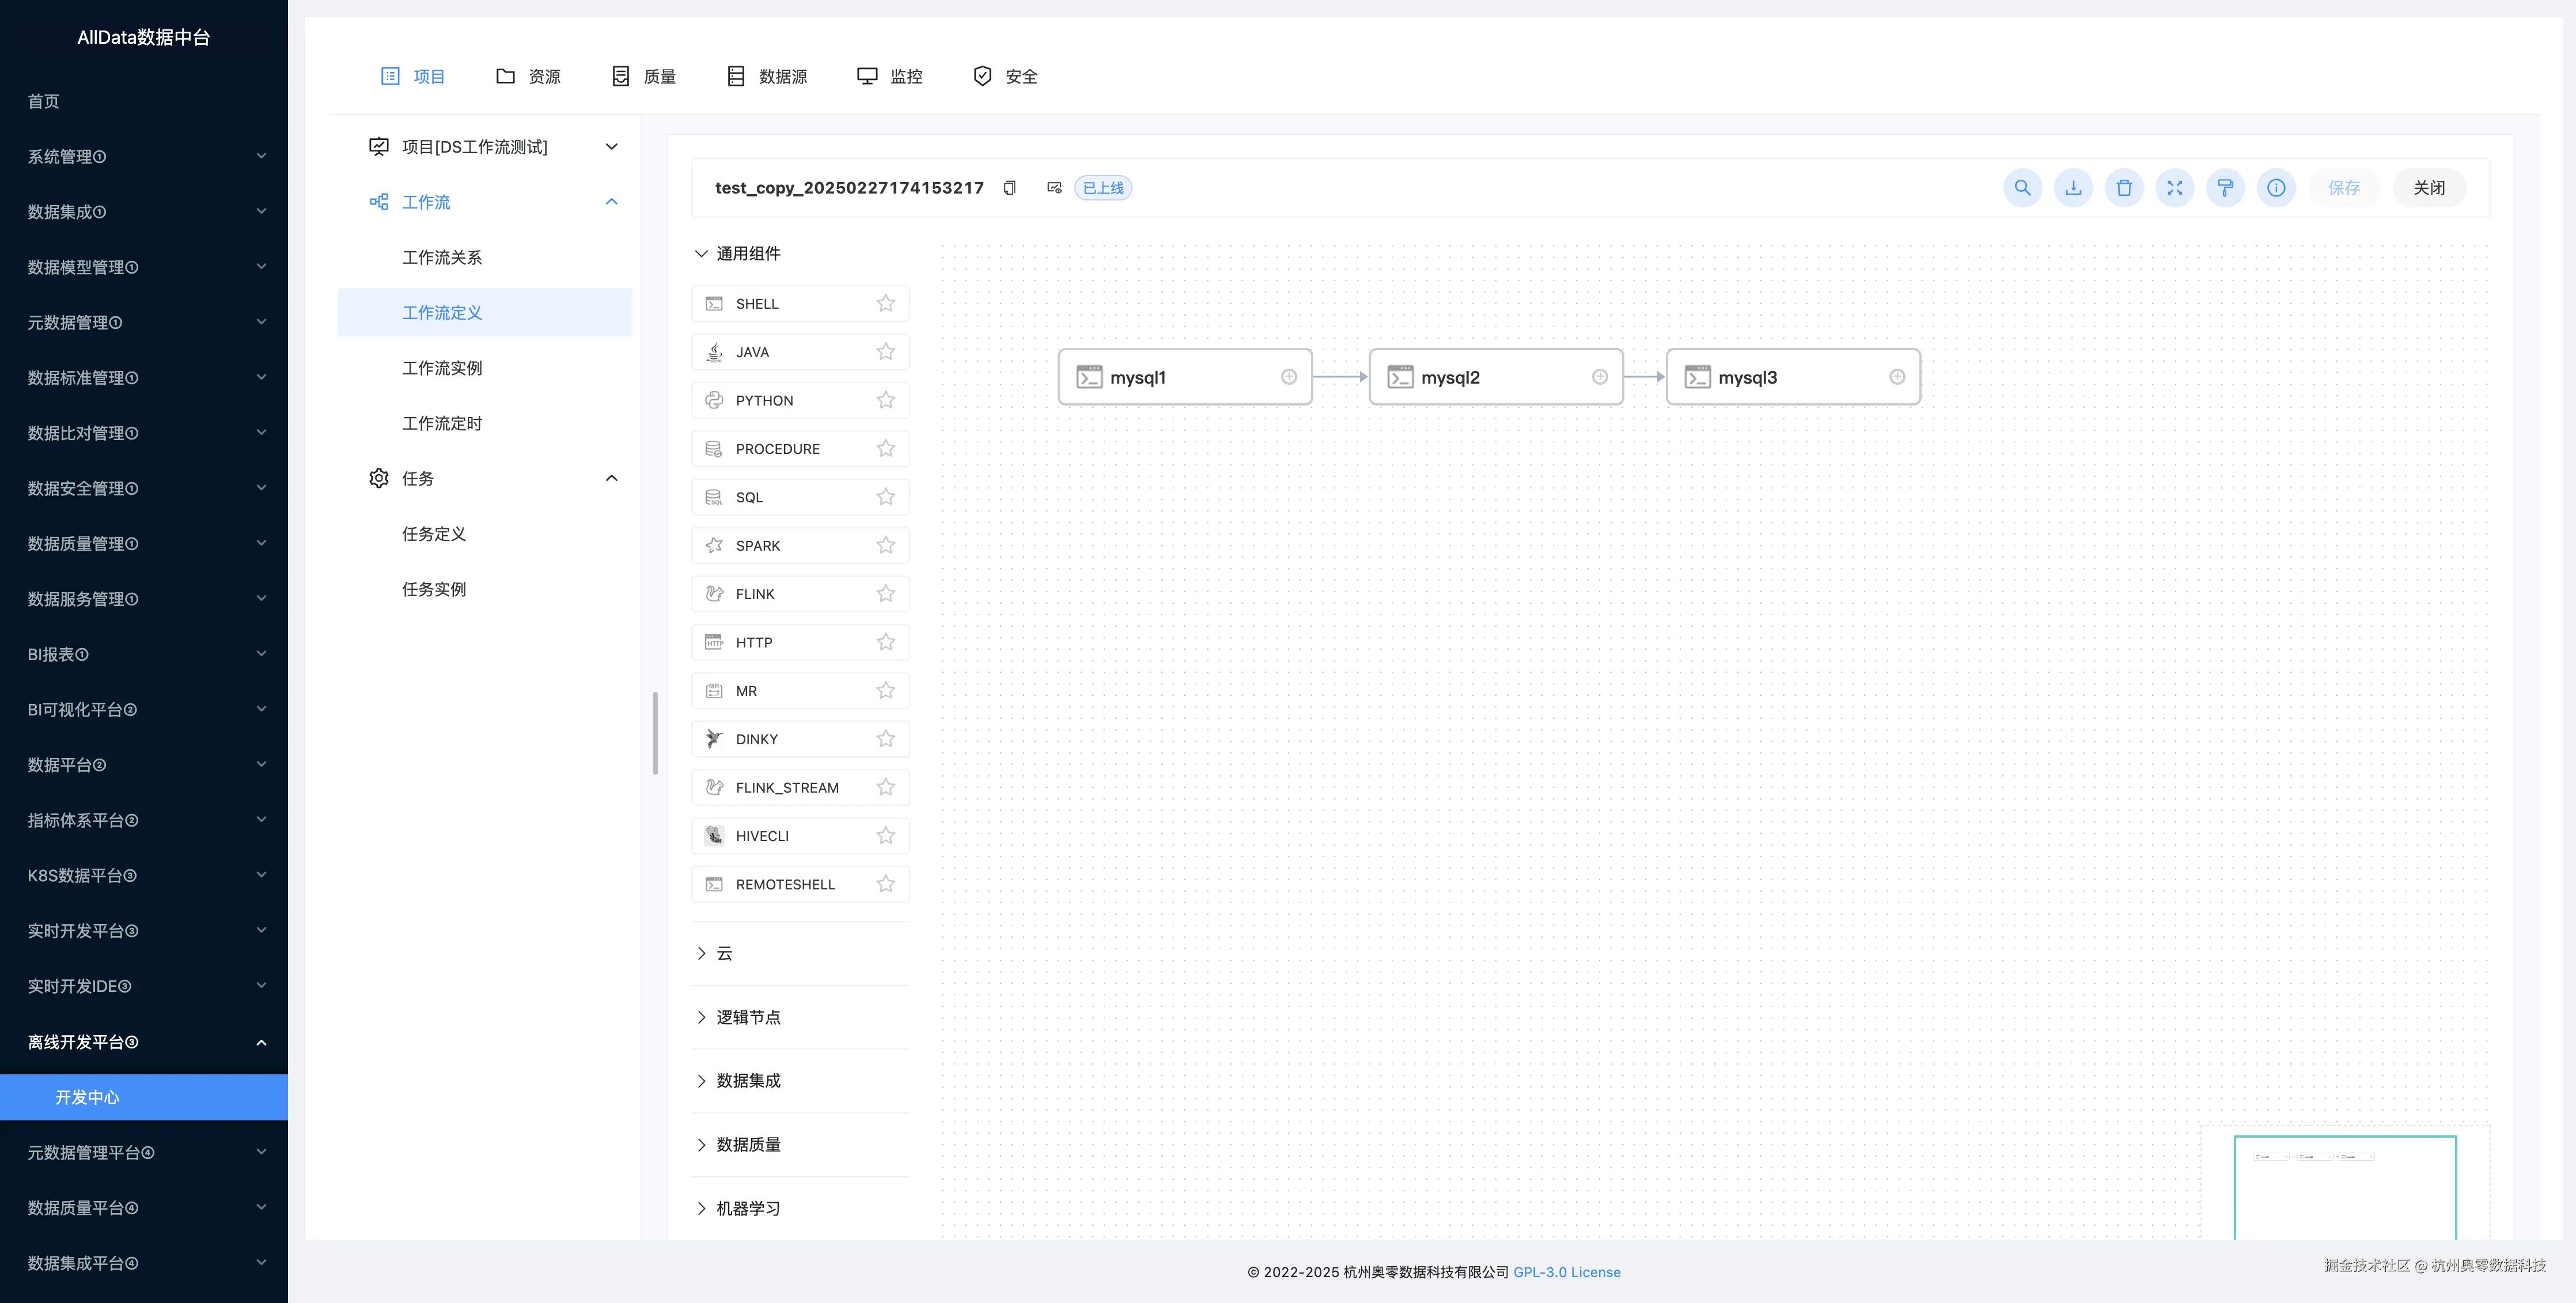Viewport: 2576px width, 1303px height.
Task: Click the format paint-roller icon
Action: (2225, 188)
